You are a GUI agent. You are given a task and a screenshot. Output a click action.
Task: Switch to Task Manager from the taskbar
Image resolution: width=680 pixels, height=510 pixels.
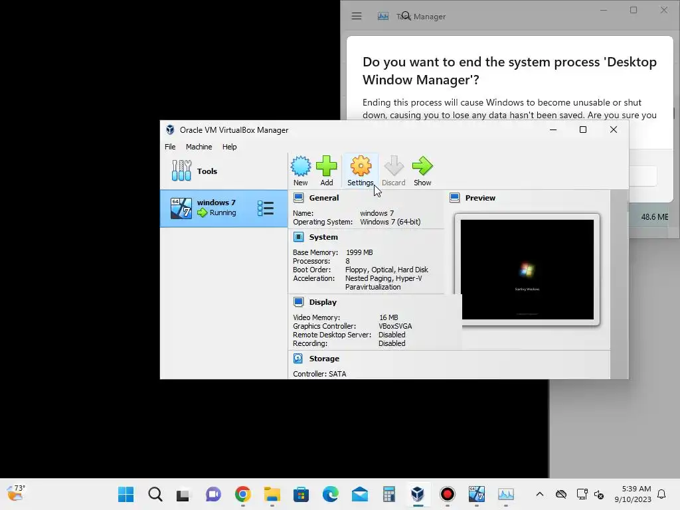click(x=505, y=494)
